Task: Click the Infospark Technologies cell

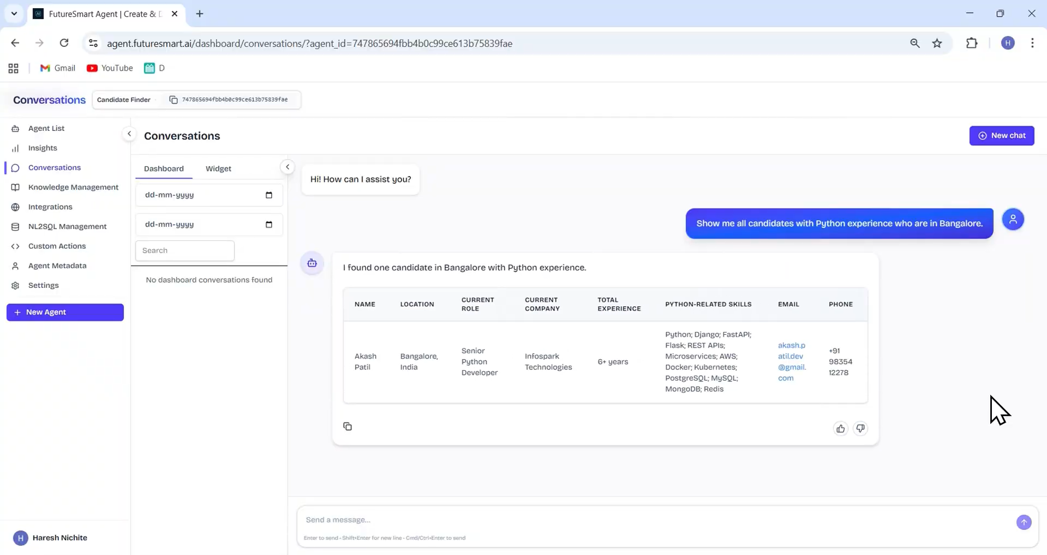Action: (548, 361)
